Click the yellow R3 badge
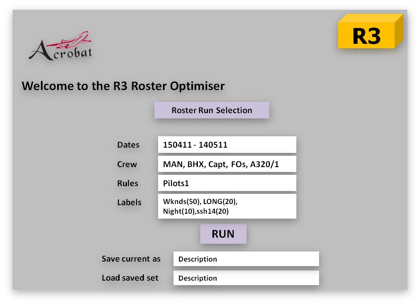420x305 pixels. click(366, 36)
